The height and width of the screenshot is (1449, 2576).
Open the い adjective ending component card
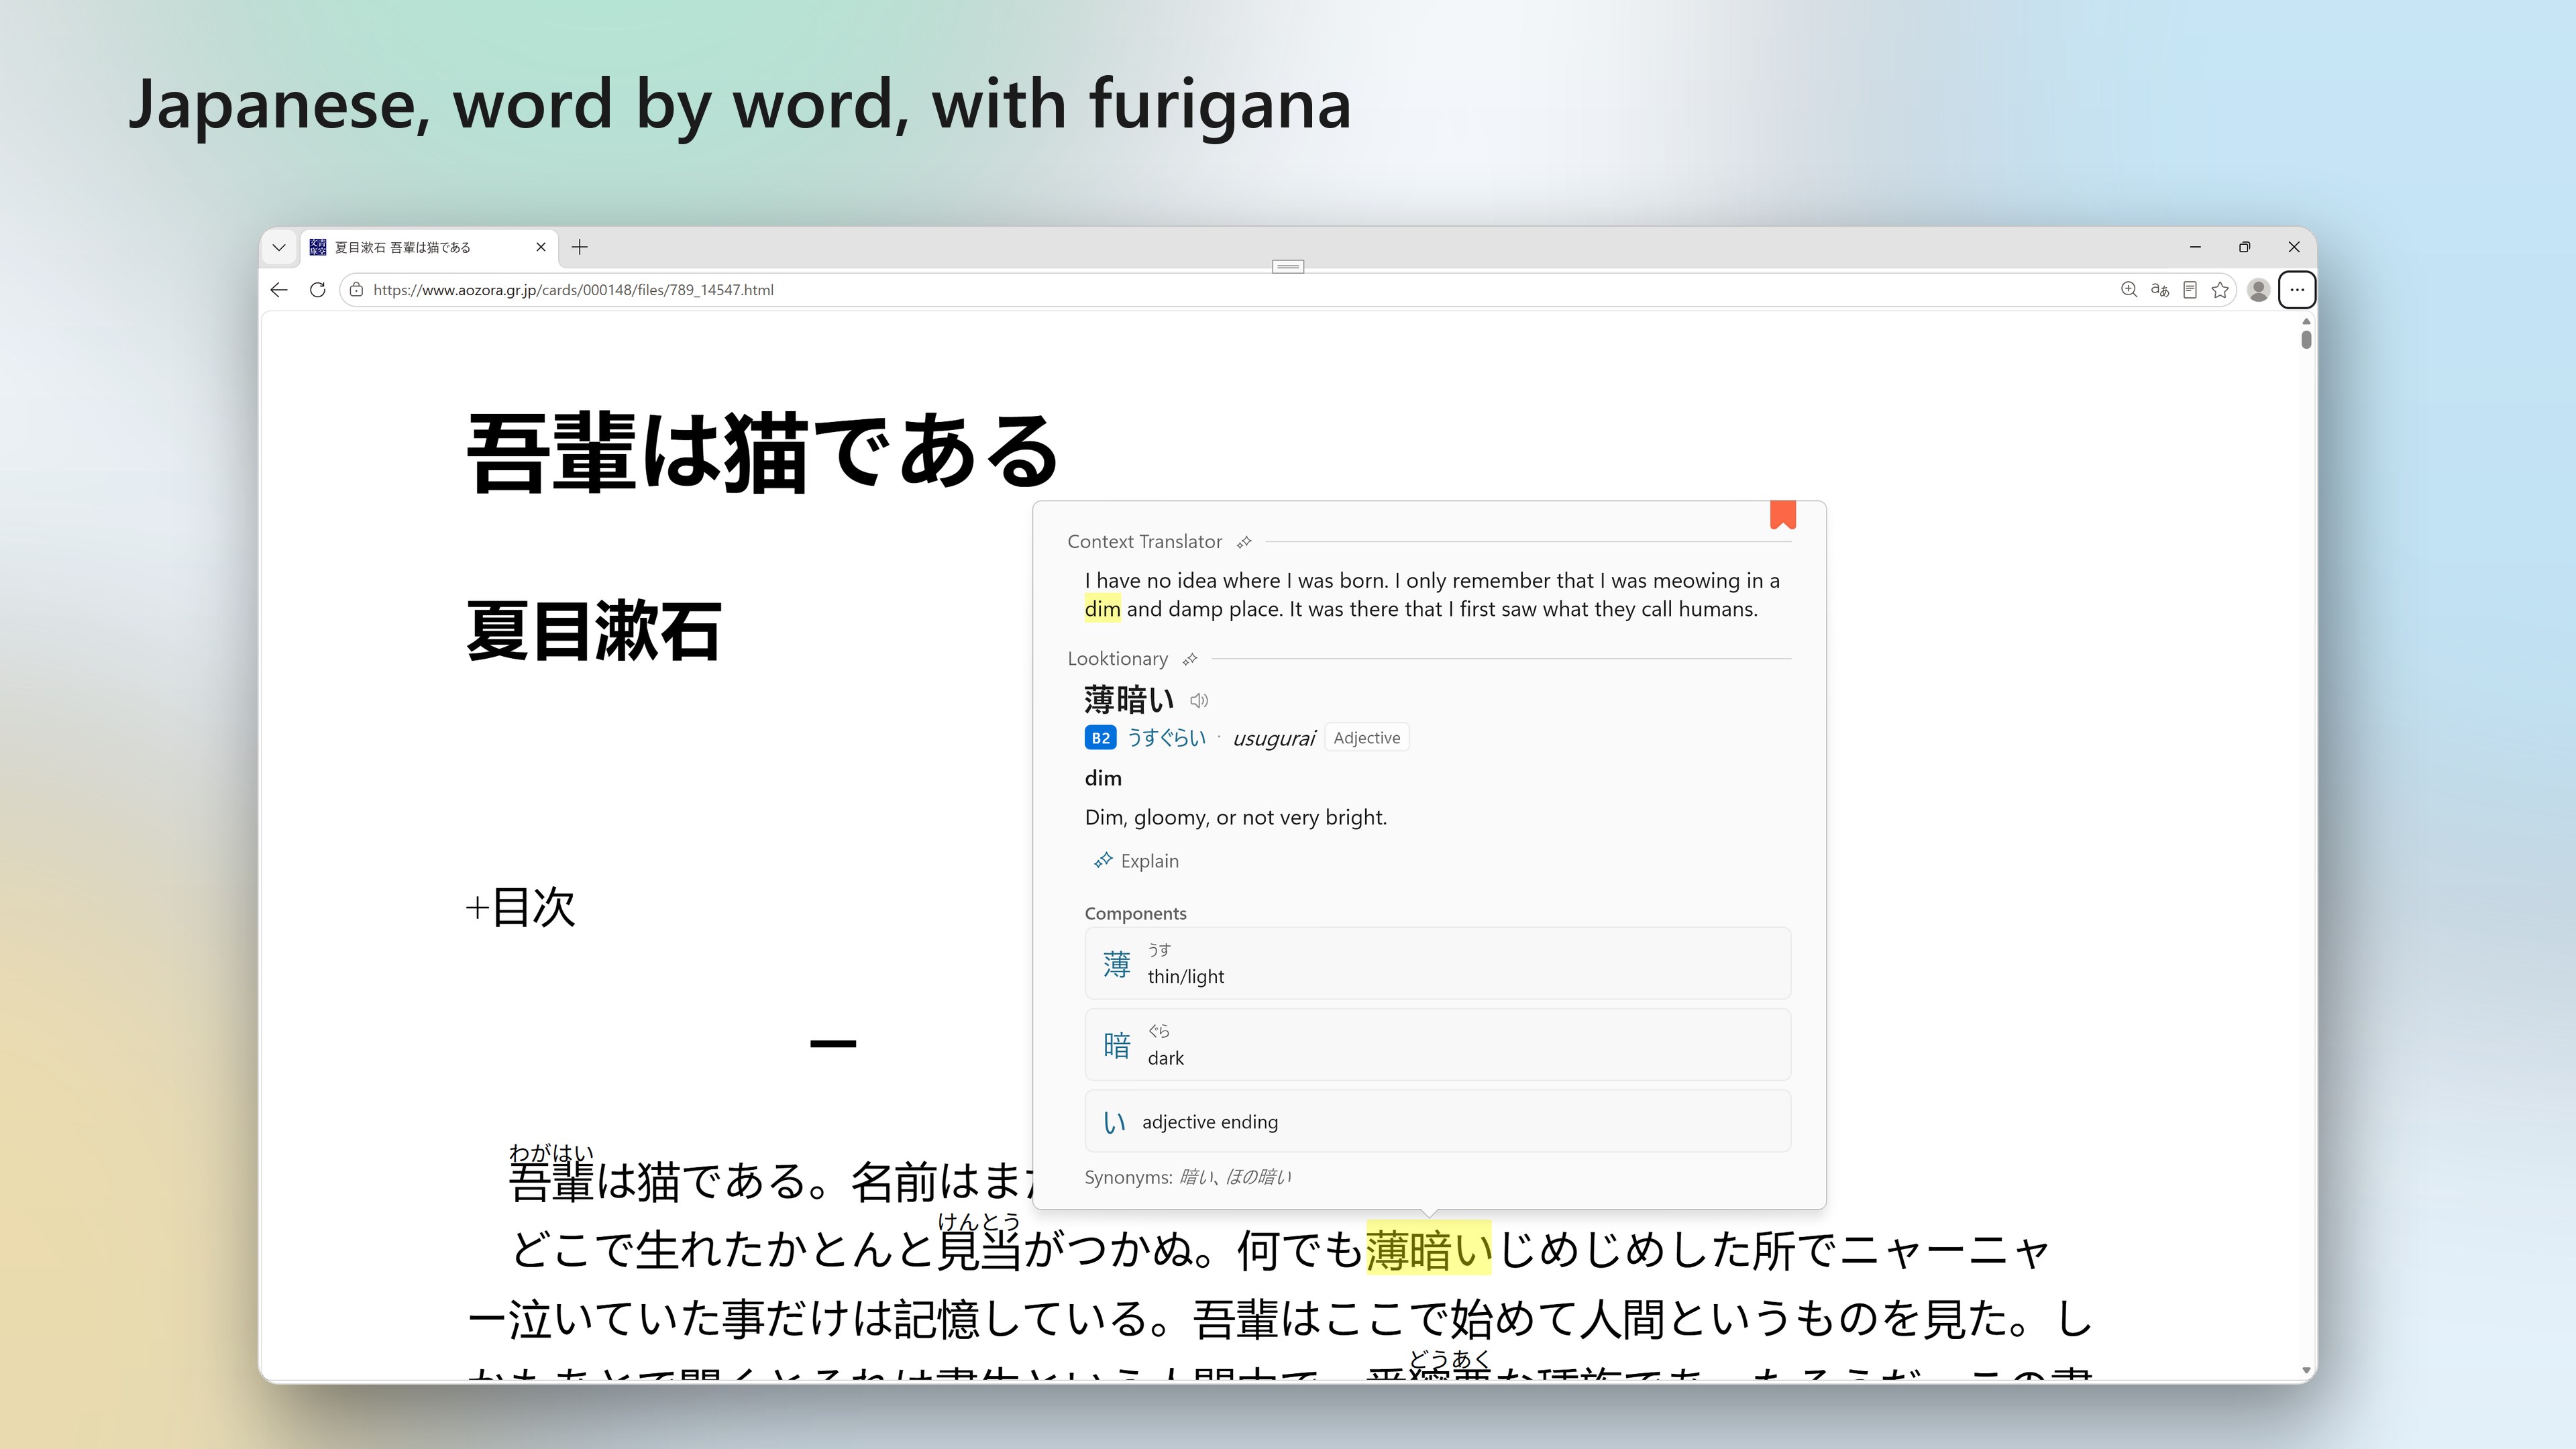1437,1122
